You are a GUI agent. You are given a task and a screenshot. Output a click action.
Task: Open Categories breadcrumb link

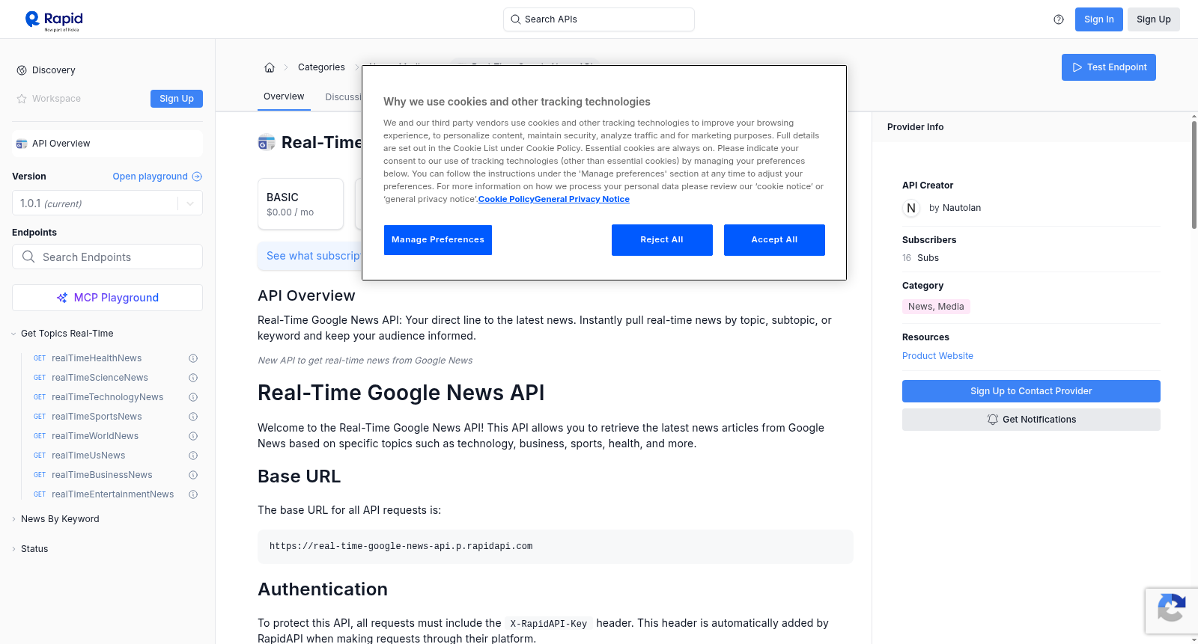pyautogui.click(x=321, y=67)
